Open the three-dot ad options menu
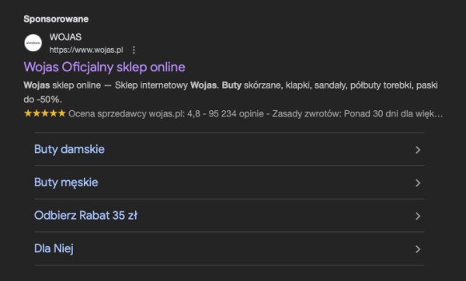This screenshot has height=281, width=466. pos(134,50)
